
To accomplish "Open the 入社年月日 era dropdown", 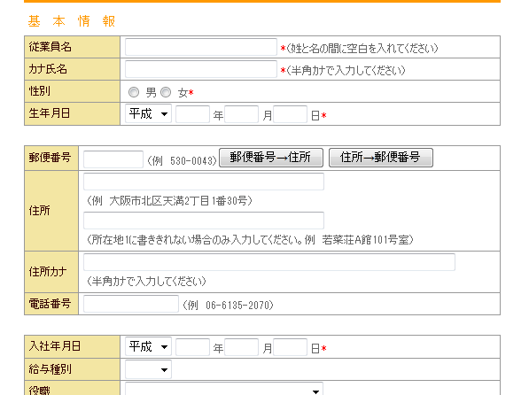I will tap(148, 346).
